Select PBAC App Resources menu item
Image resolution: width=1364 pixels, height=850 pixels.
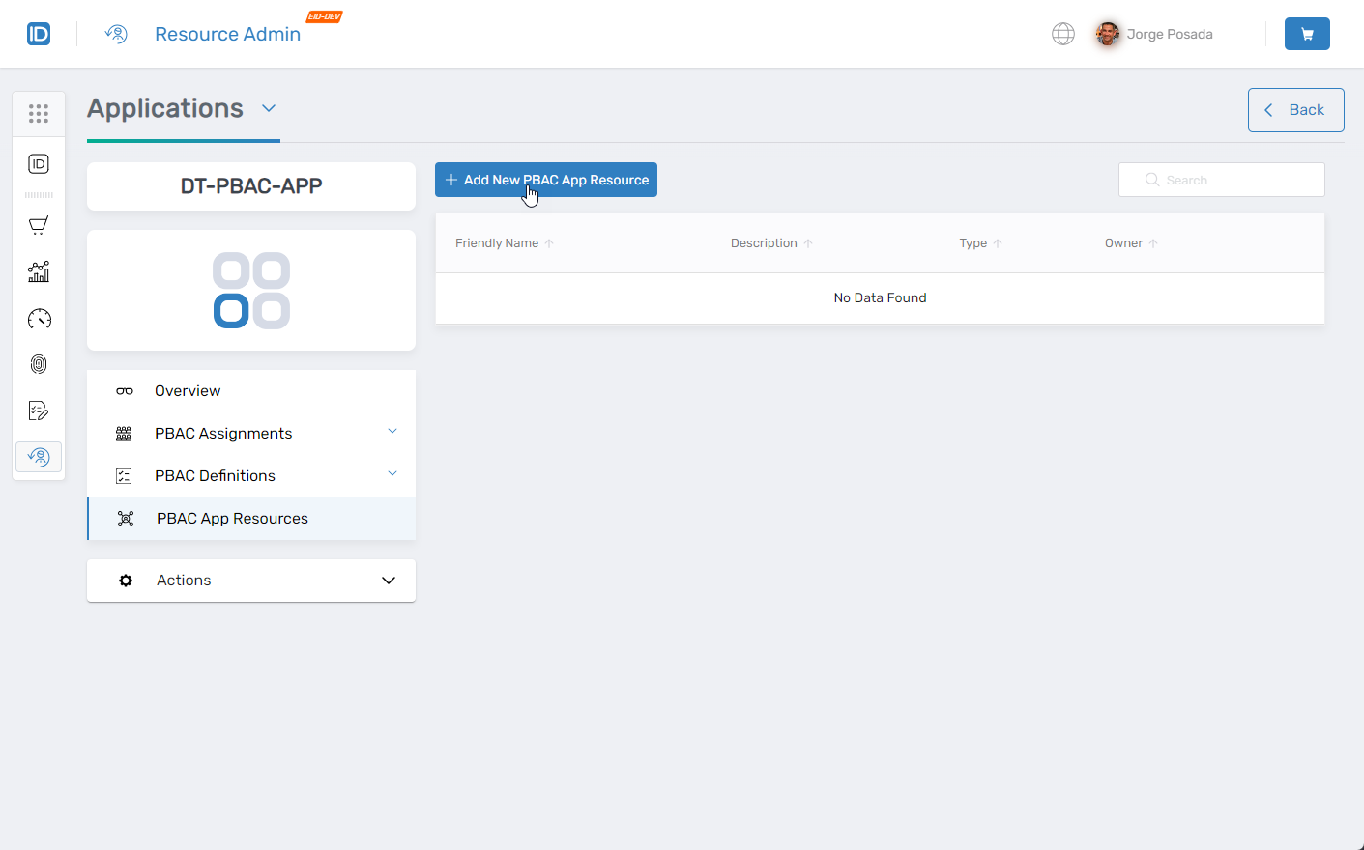pos(232,518)
